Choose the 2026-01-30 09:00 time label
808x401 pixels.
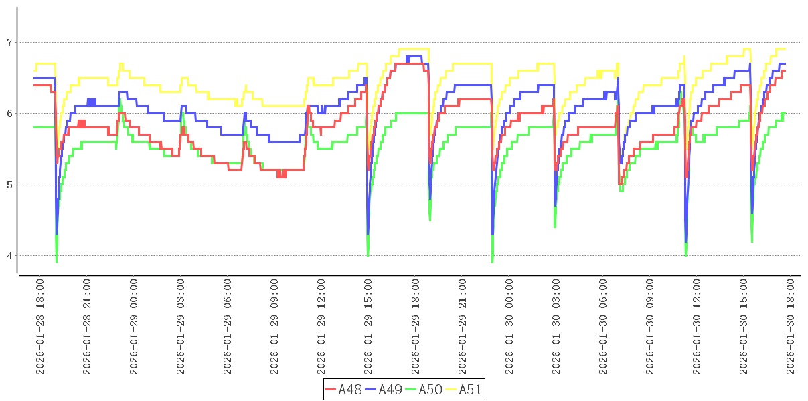click(x=649, y=327)
